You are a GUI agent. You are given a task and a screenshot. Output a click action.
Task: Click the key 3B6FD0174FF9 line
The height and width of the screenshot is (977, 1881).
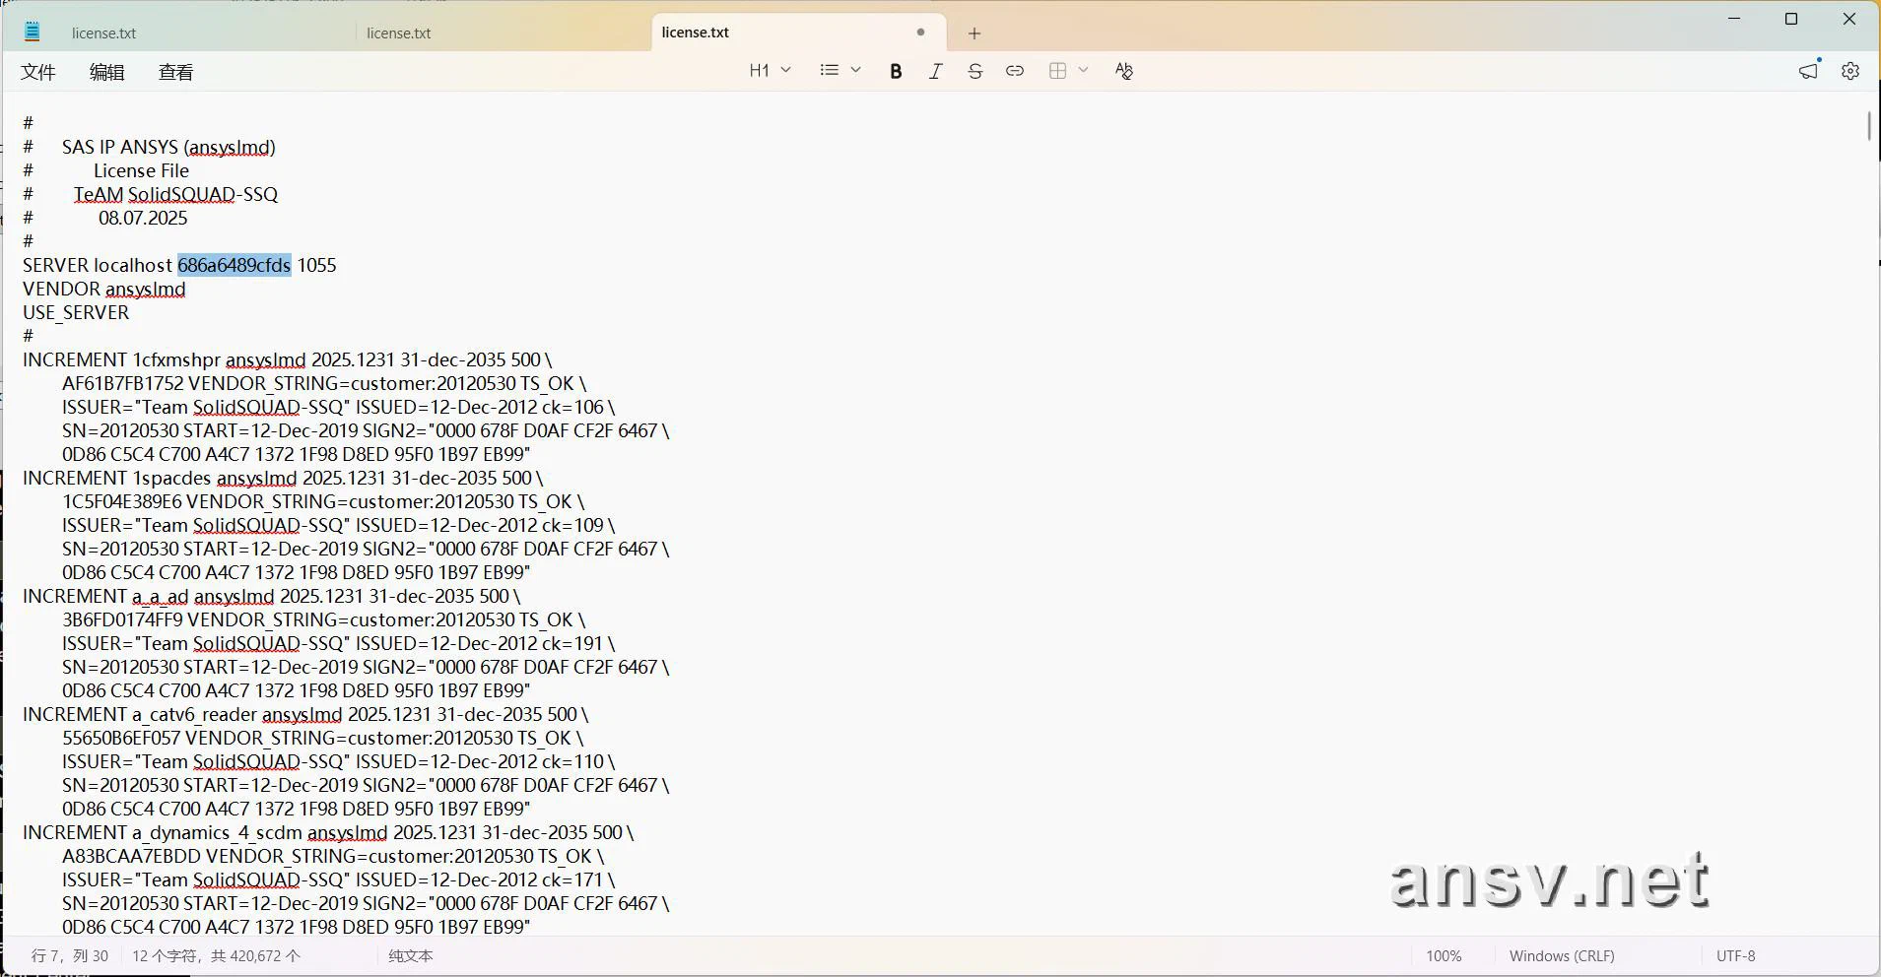click(324, 619)
